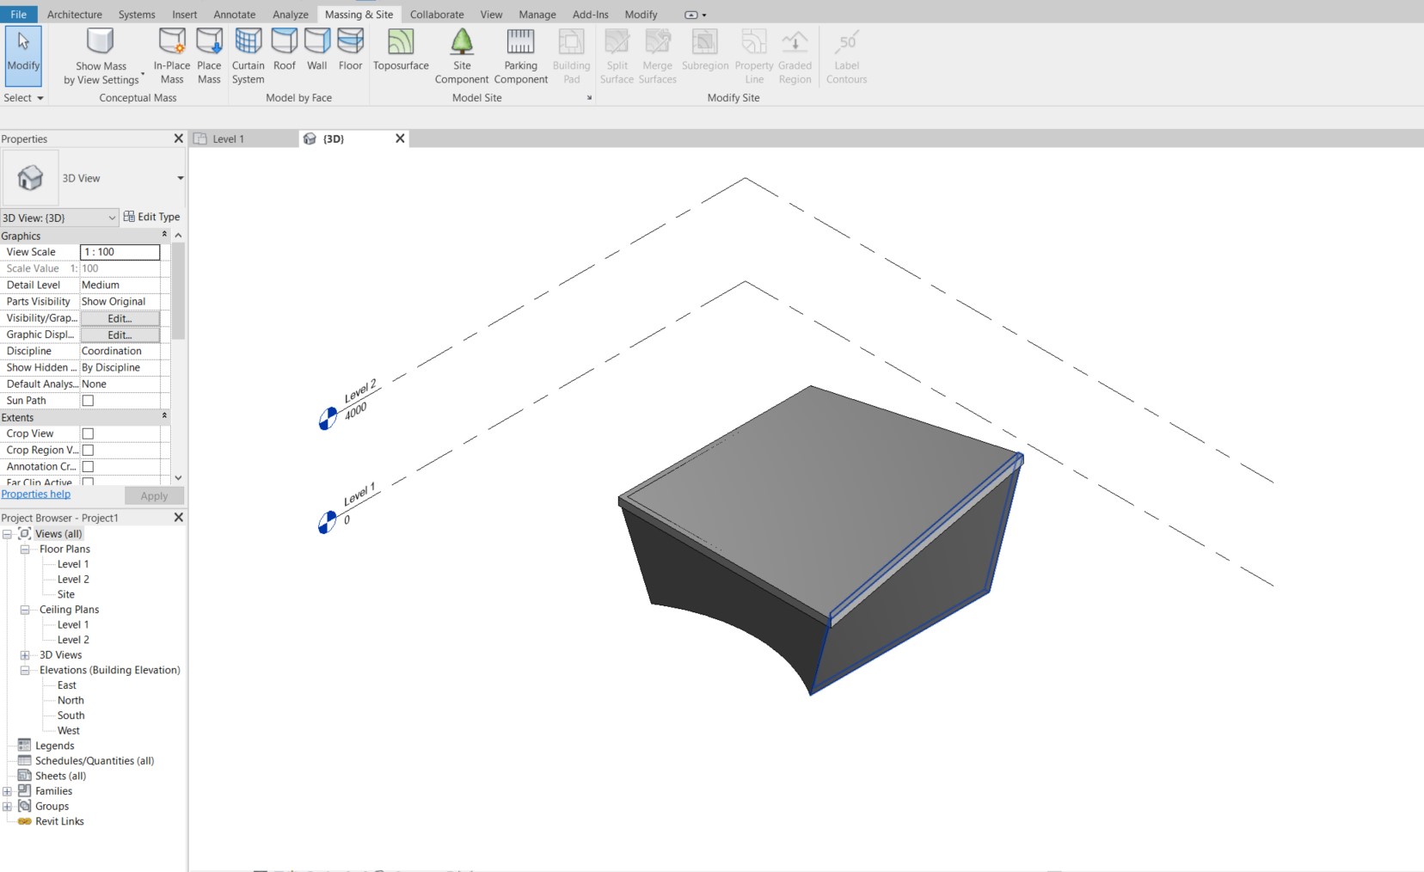Check the Crop View option
Viewport: 1424px width, 872px height.
[x=87, y=433]
